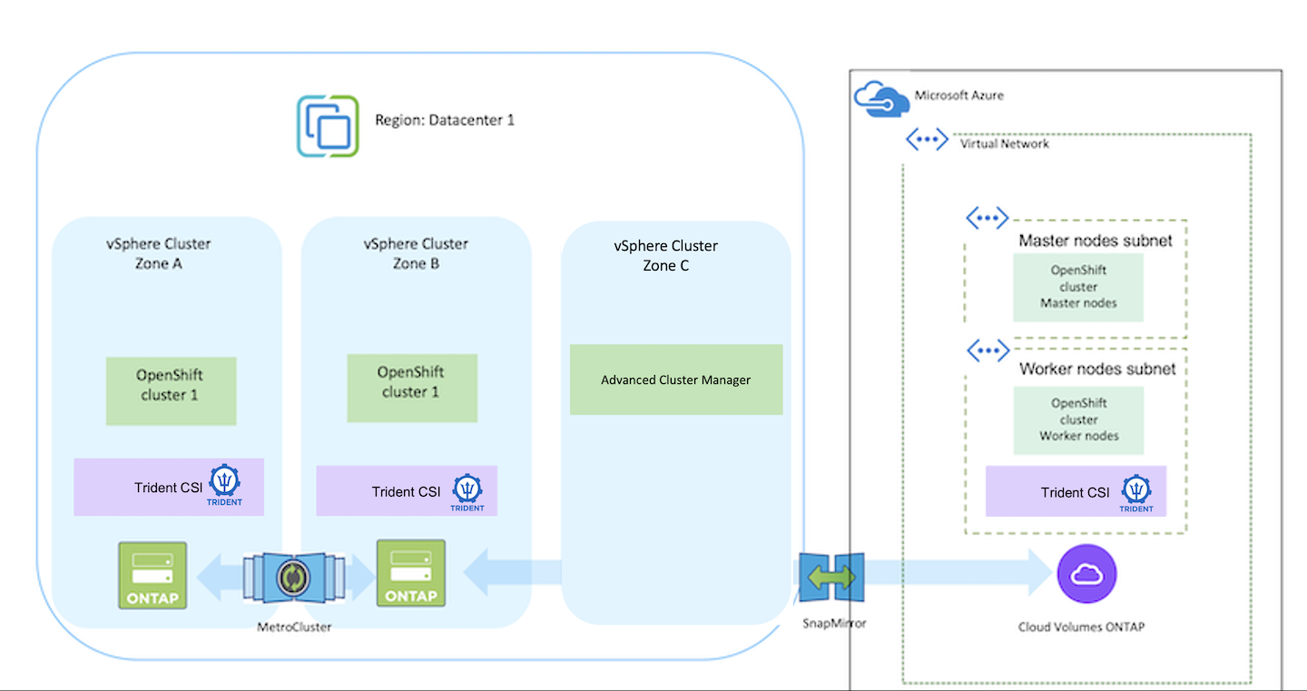The height and width of the screenshot is (691, 1307).
Task: Click the Worker nodes subnet icon
Action: pyautogui.click(x=987, y=350)
